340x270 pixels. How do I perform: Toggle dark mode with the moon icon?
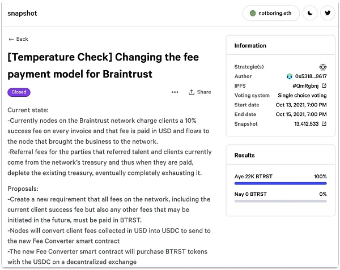pos(309,13)
